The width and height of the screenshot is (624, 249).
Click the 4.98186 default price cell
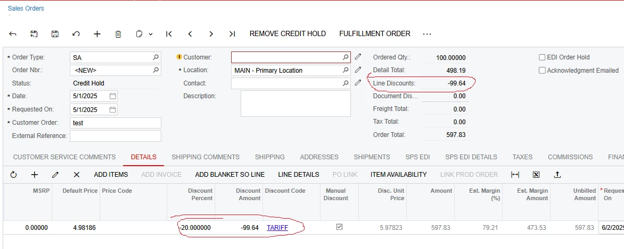pos(76,228)
